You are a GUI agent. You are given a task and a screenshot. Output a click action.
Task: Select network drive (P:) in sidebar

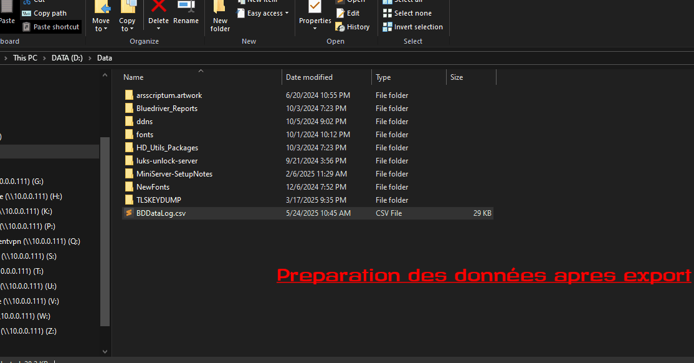click(28, 226)
